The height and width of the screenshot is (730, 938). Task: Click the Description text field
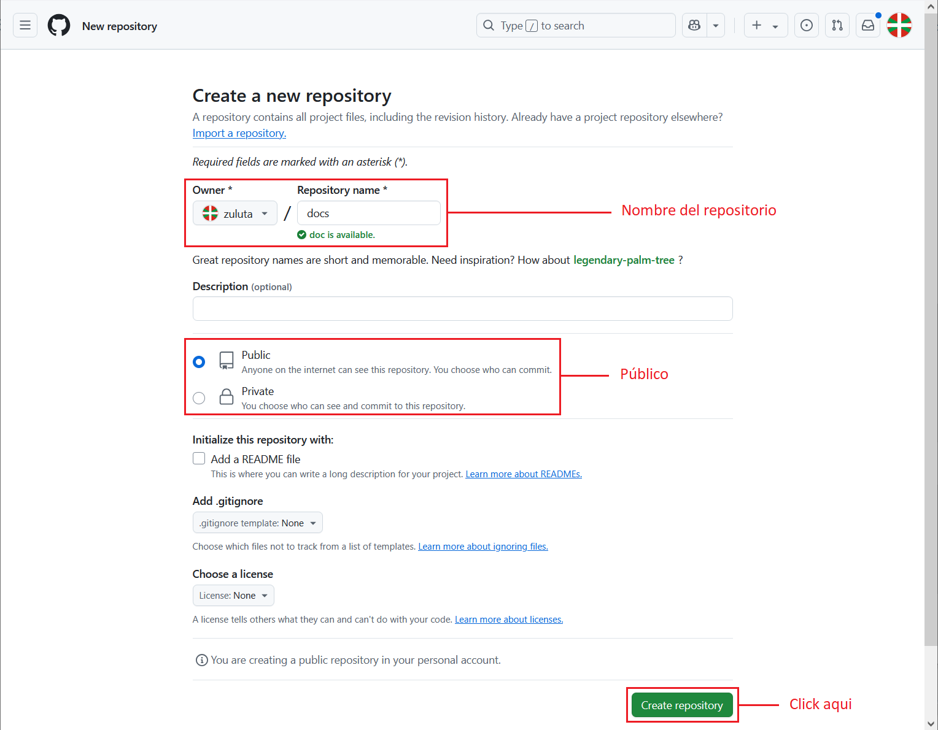pyautogui.click(x=462, y=309)
